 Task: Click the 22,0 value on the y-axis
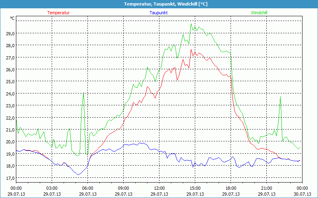(x=10, y=118)
